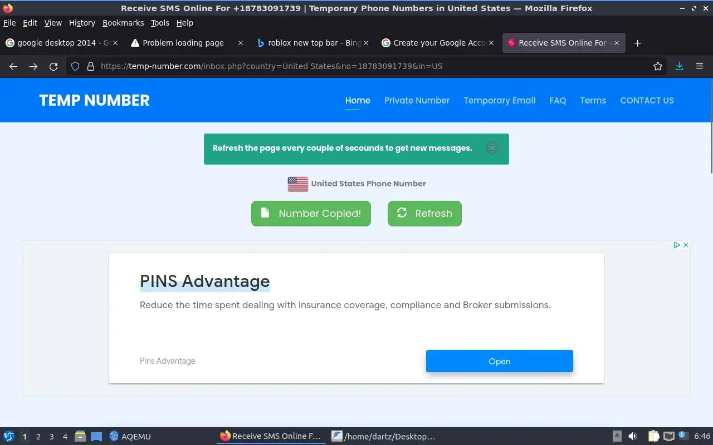Open the clipboard manager tray icon

tap(654, 437)
